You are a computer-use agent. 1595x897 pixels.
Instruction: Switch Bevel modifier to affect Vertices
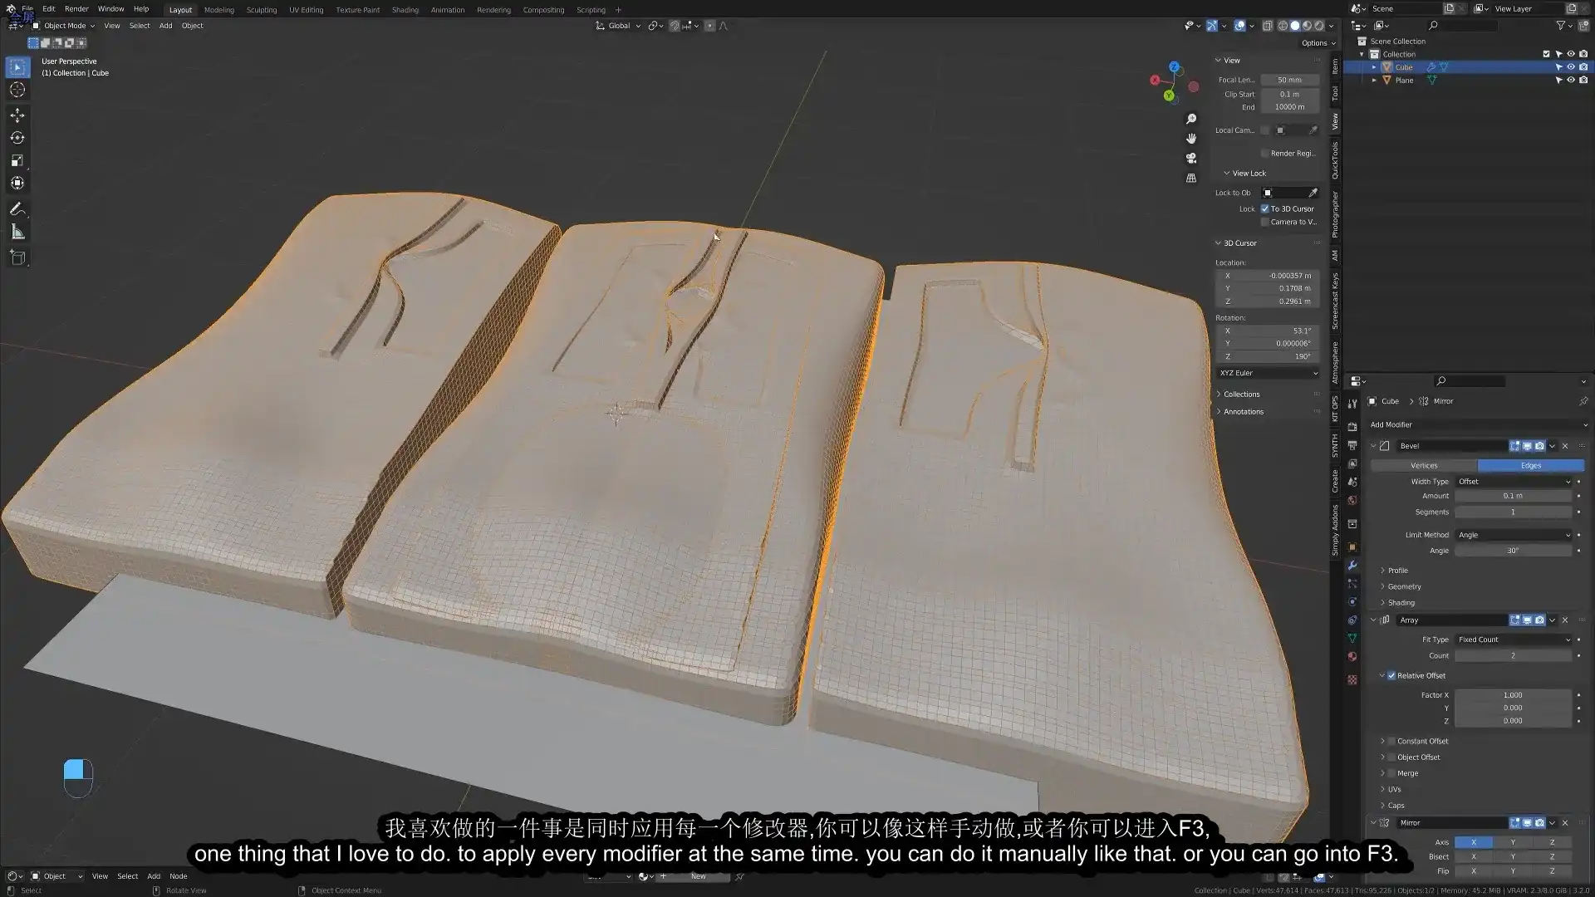pos(1423,465)
